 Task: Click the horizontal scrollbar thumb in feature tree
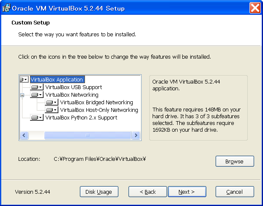(x=88, y=136)
